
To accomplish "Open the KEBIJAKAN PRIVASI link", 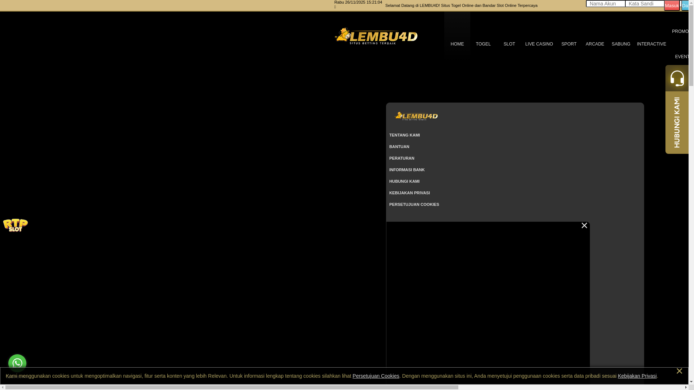I will 410,193.
